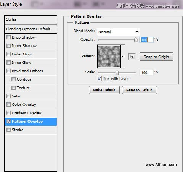
Task: Select the Styles panel item
Action: click(x=30, y=19)
